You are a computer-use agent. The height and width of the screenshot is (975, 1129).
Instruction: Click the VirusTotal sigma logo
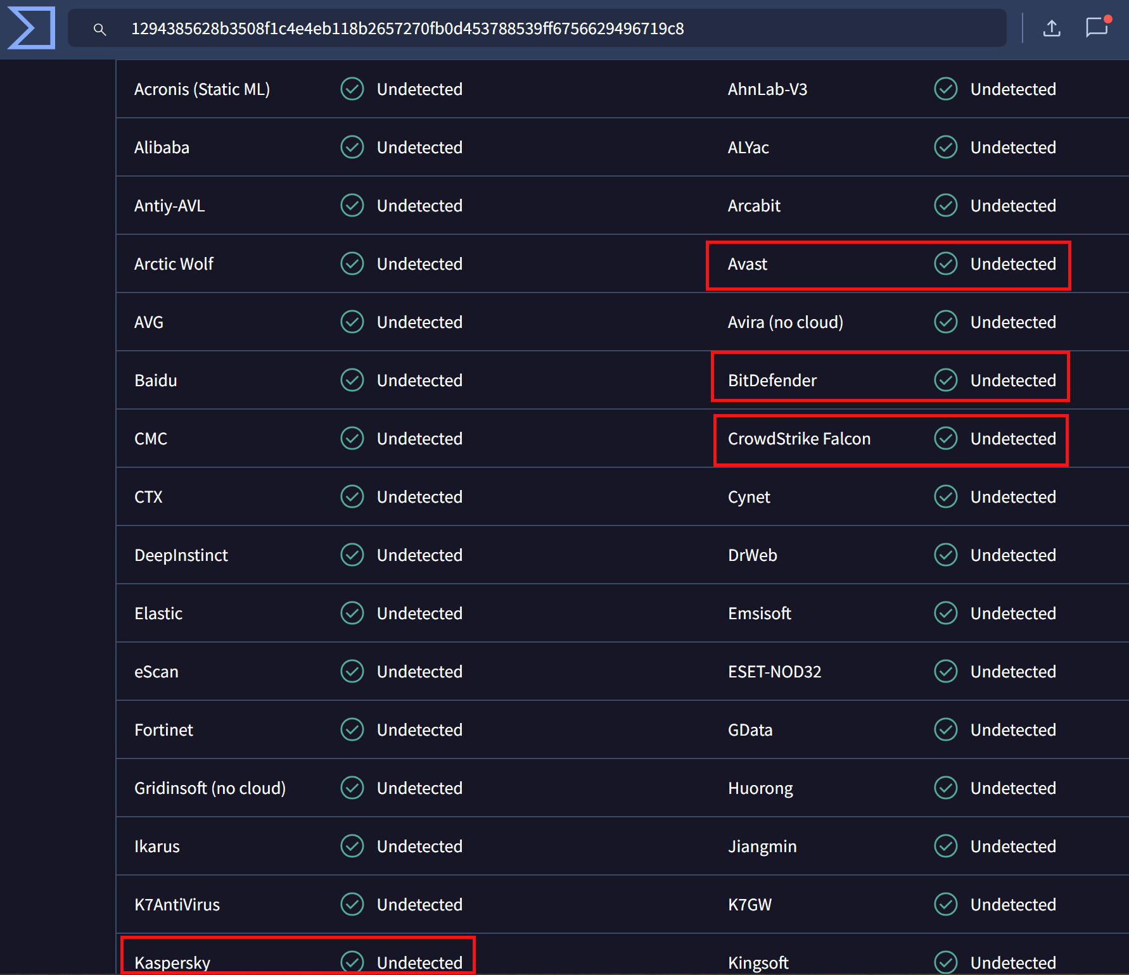(31, 28)
